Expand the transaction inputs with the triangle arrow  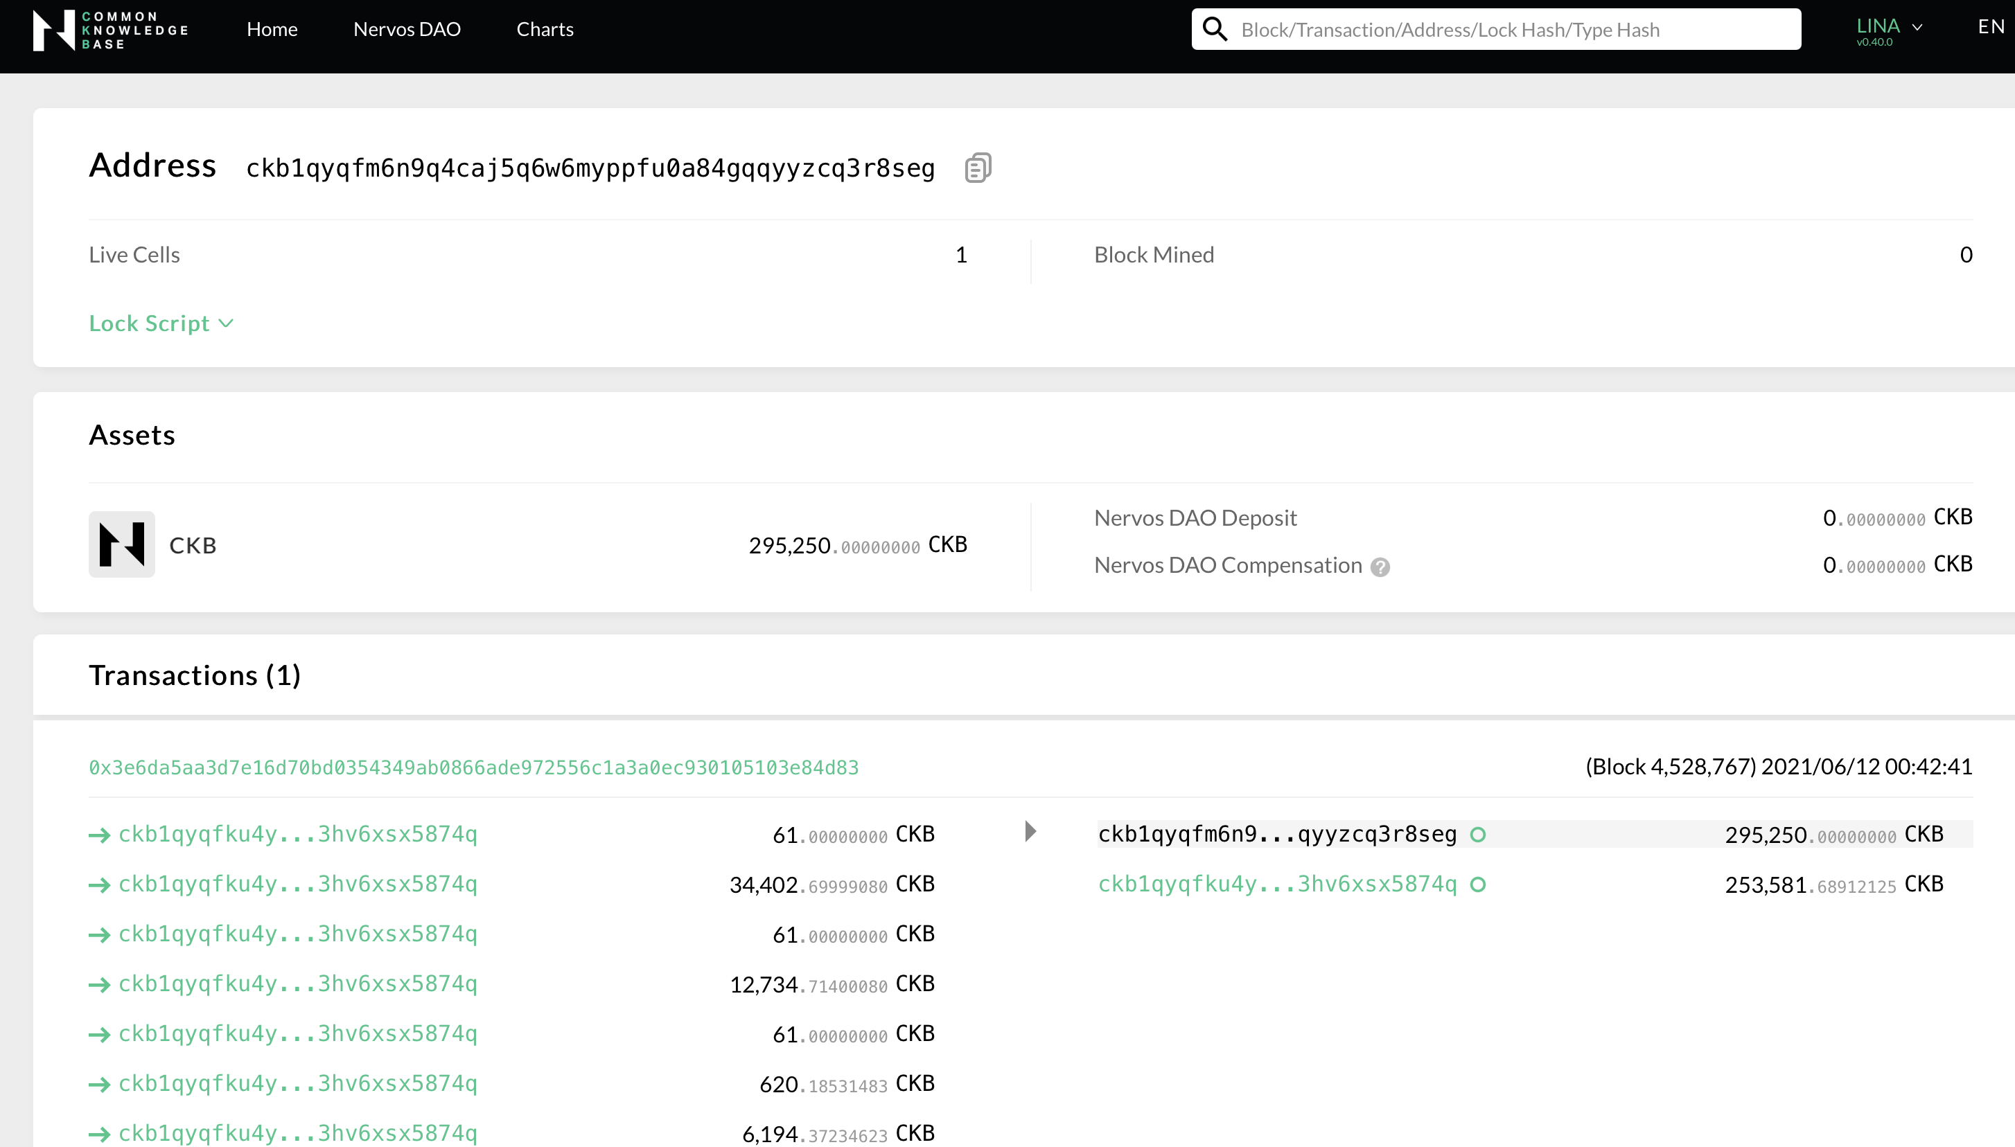(1031, 830)
